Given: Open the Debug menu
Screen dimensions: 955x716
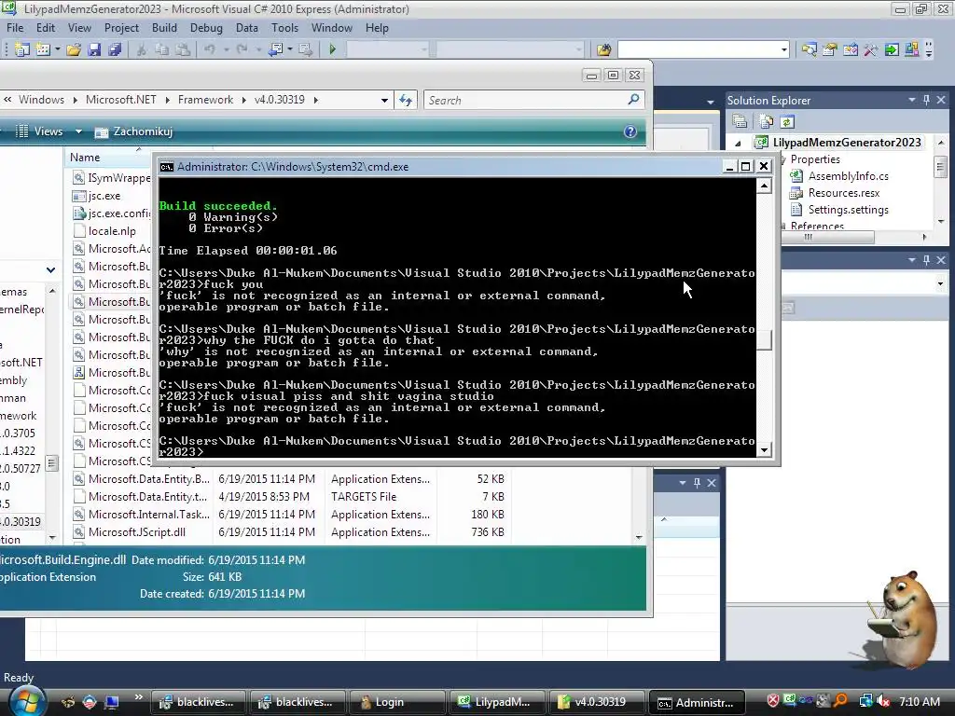Looking at the screenshot, I should click(x=206, y=28).
